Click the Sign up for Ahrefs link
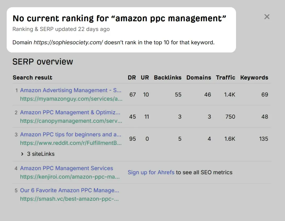Viewport: 285px width, 221px height. [x=151, y=172]
